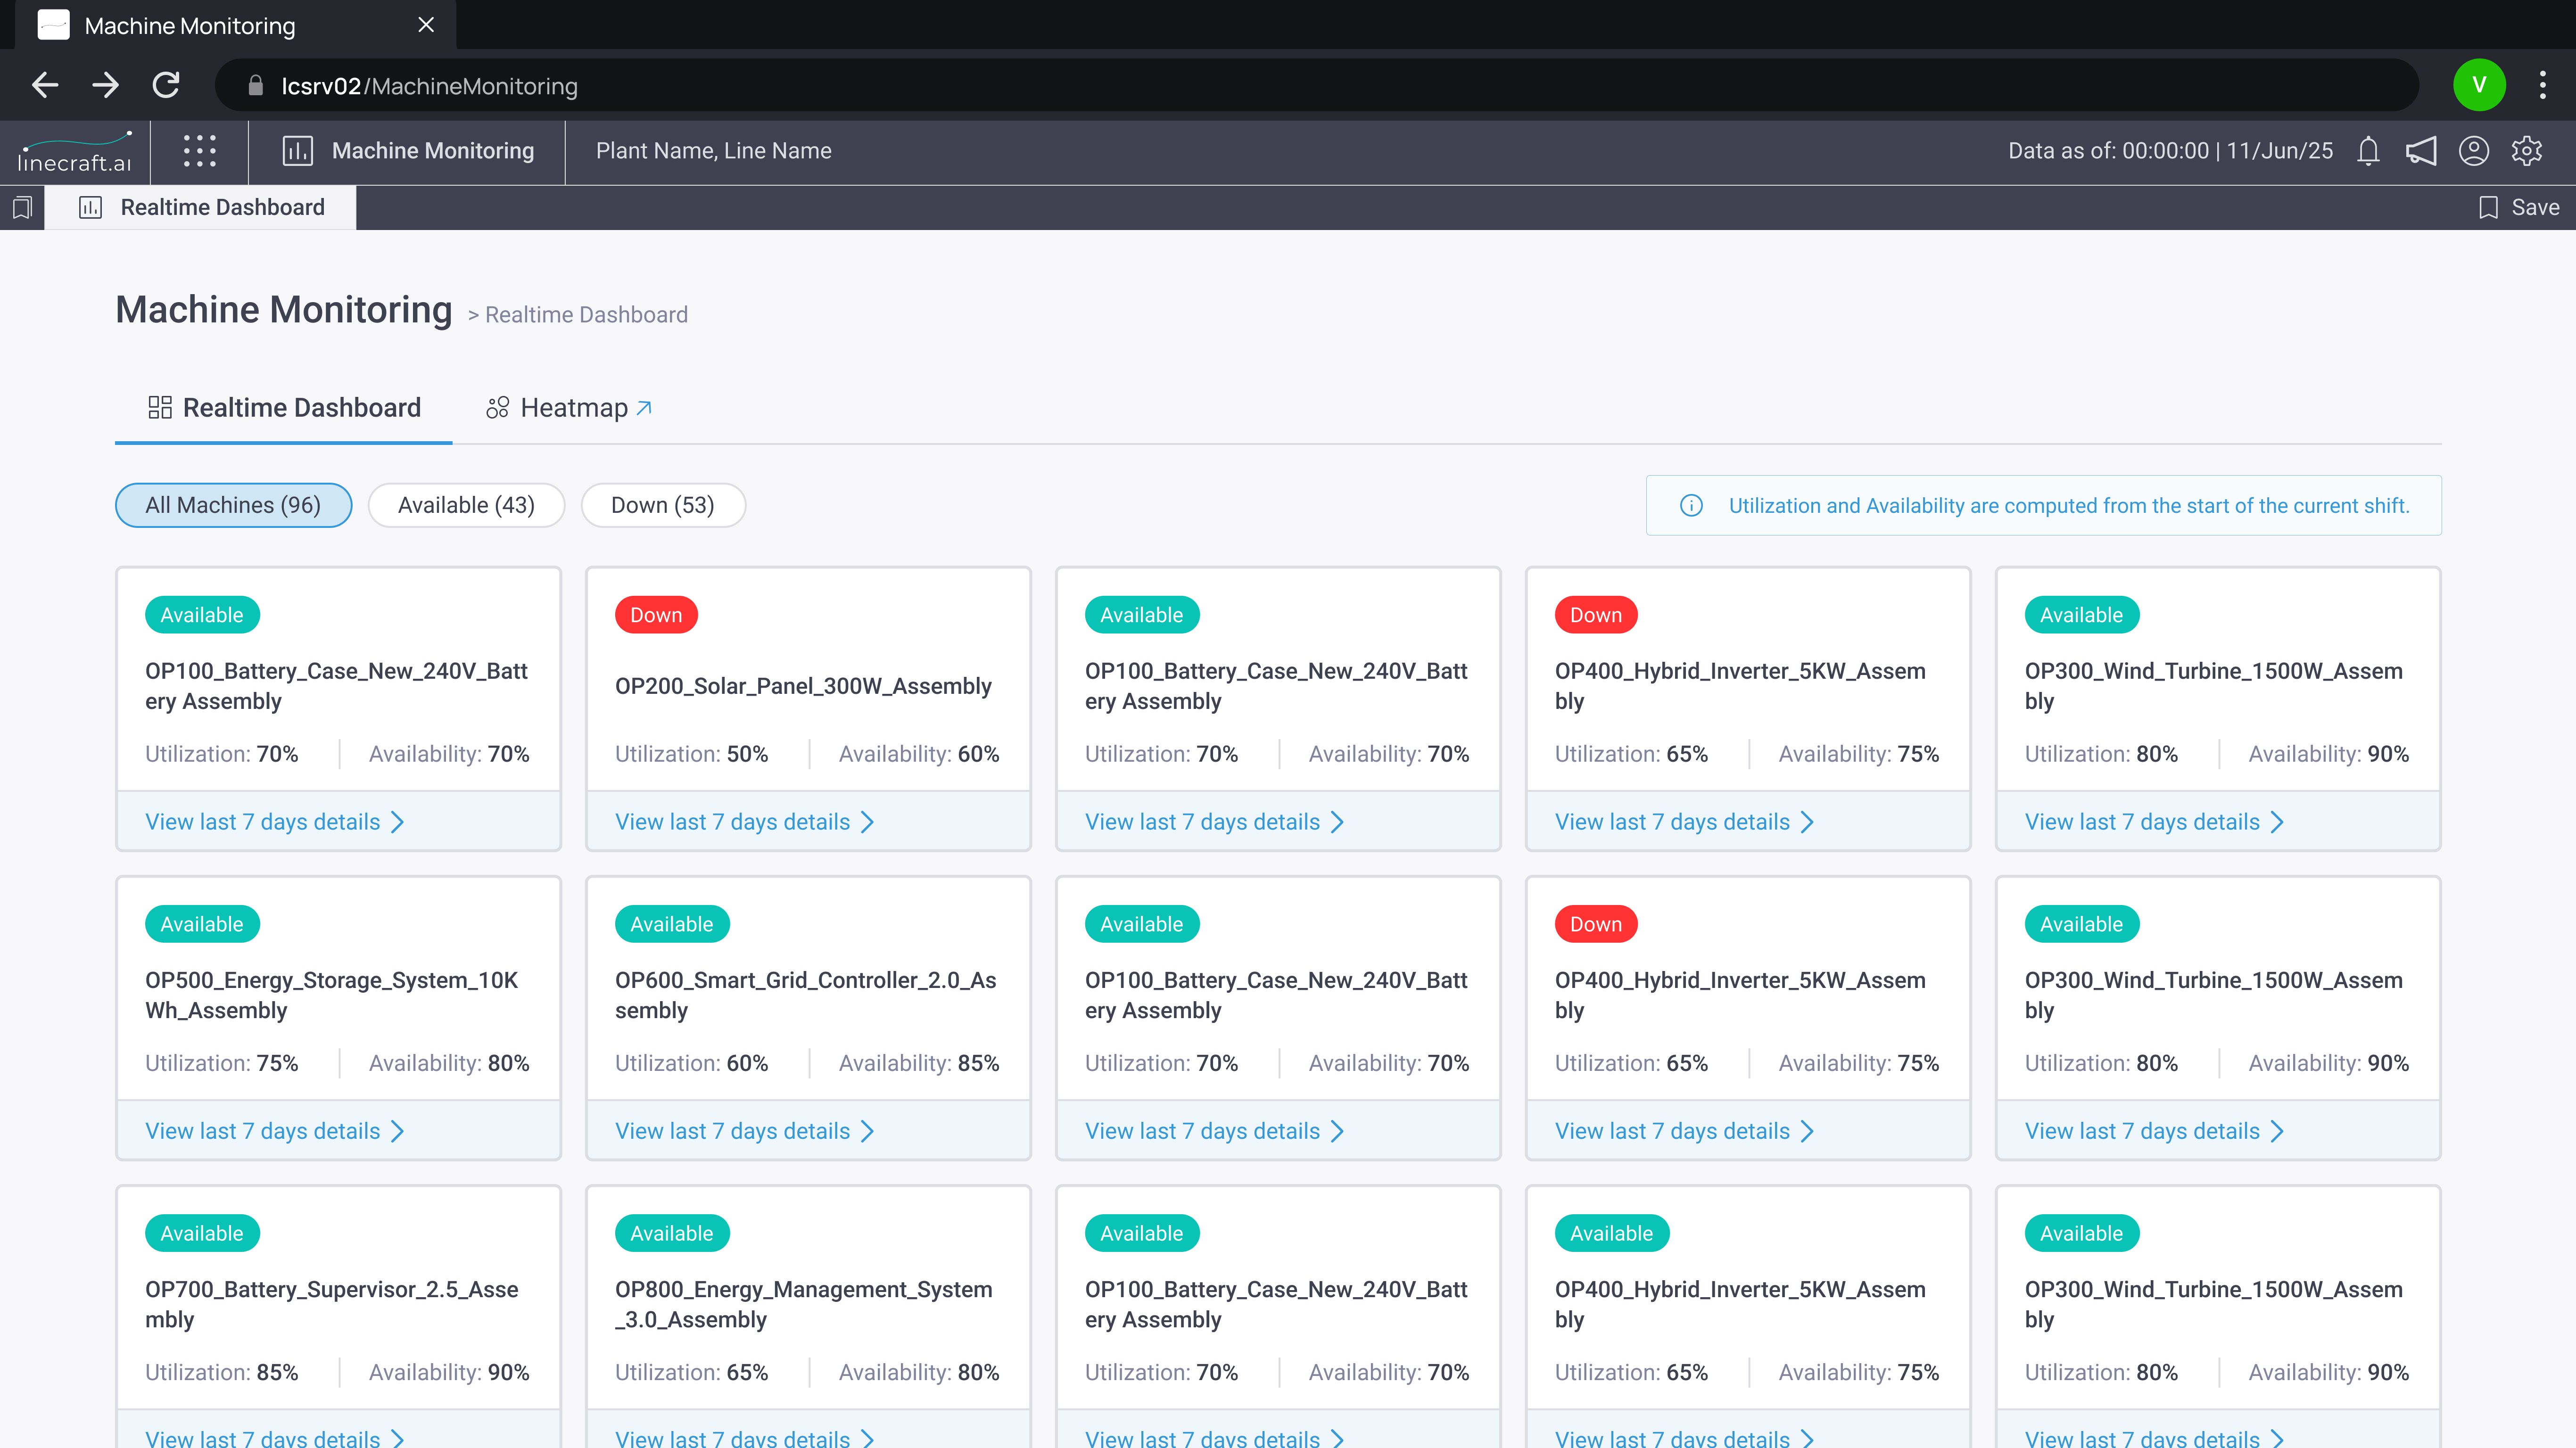The height and width of the screenshot is (1448, 2576).
Task: Expand last 7 days for OP500_Energy_Storage card
Action: [x=274, y=1131]
